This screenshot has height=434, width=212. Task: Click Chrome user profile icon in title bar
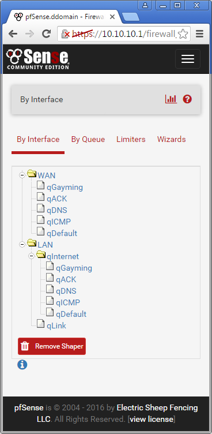pos(145,5)
